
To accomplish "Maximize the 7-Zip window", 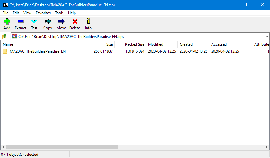I will (248, 5).
